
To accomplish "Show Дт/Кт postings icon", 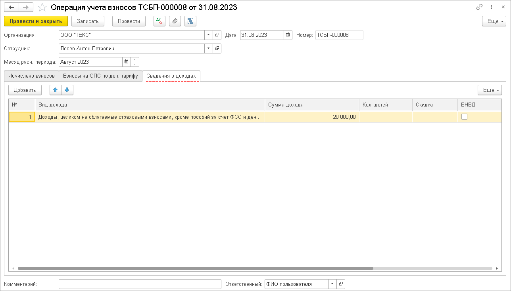I will [x=159, y=21].
